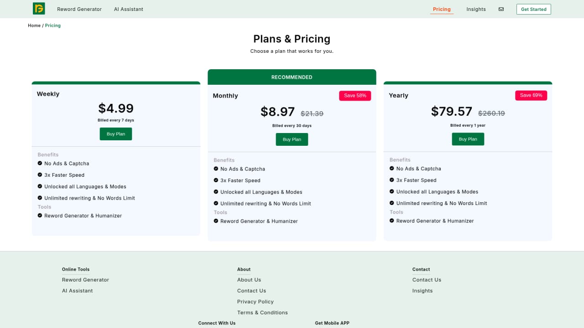Click 'Unlimited rewriting & No Words Limit' in Weekly
584x328 pixels.
89,198
